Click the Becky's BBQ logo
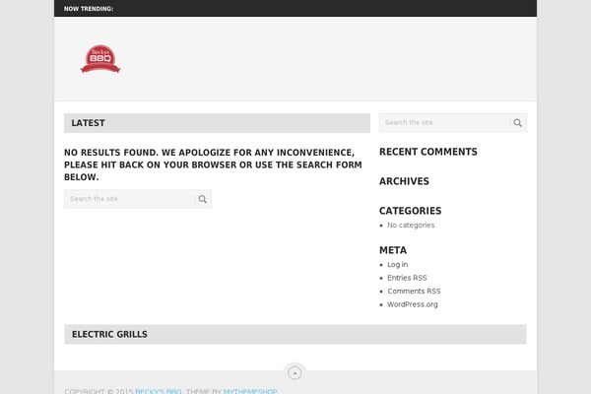The height and width of the screenshot is (394, 591). [x=100, y=59]
